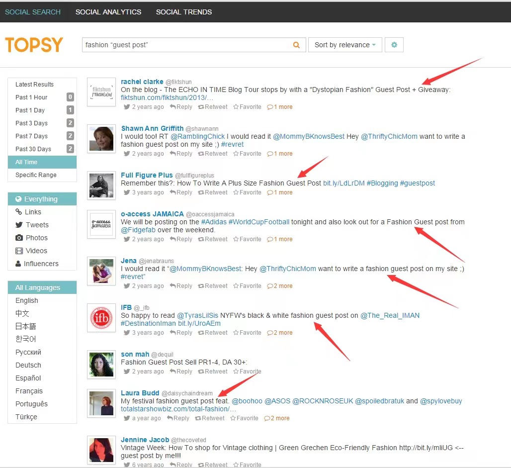Filter results to Past 3 Days
Viewport: 511px width, 468px height.
42,123
